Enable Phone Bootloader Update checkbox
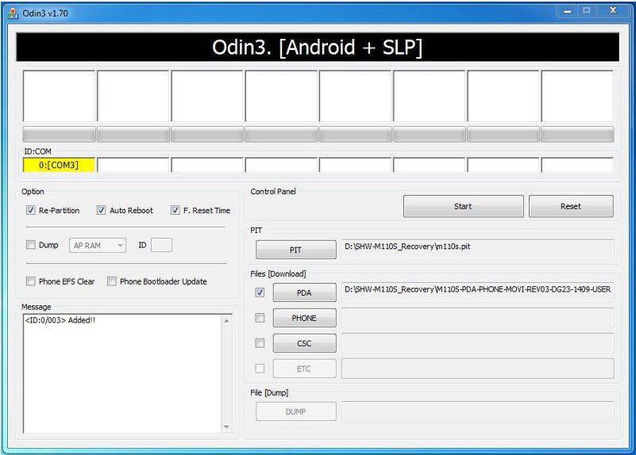The height and width of the screenshot is (455, 636). [x=112, y=281]
